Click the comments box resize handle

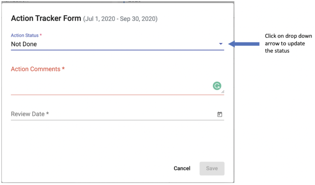pyautogui.click(x=223, y=92)
